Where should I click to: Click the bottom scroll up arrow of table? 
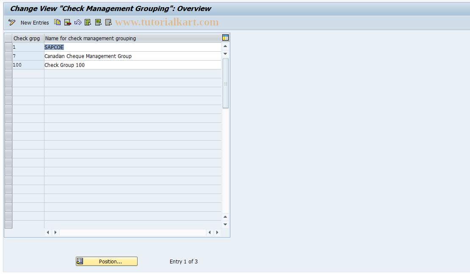point(225,217)
